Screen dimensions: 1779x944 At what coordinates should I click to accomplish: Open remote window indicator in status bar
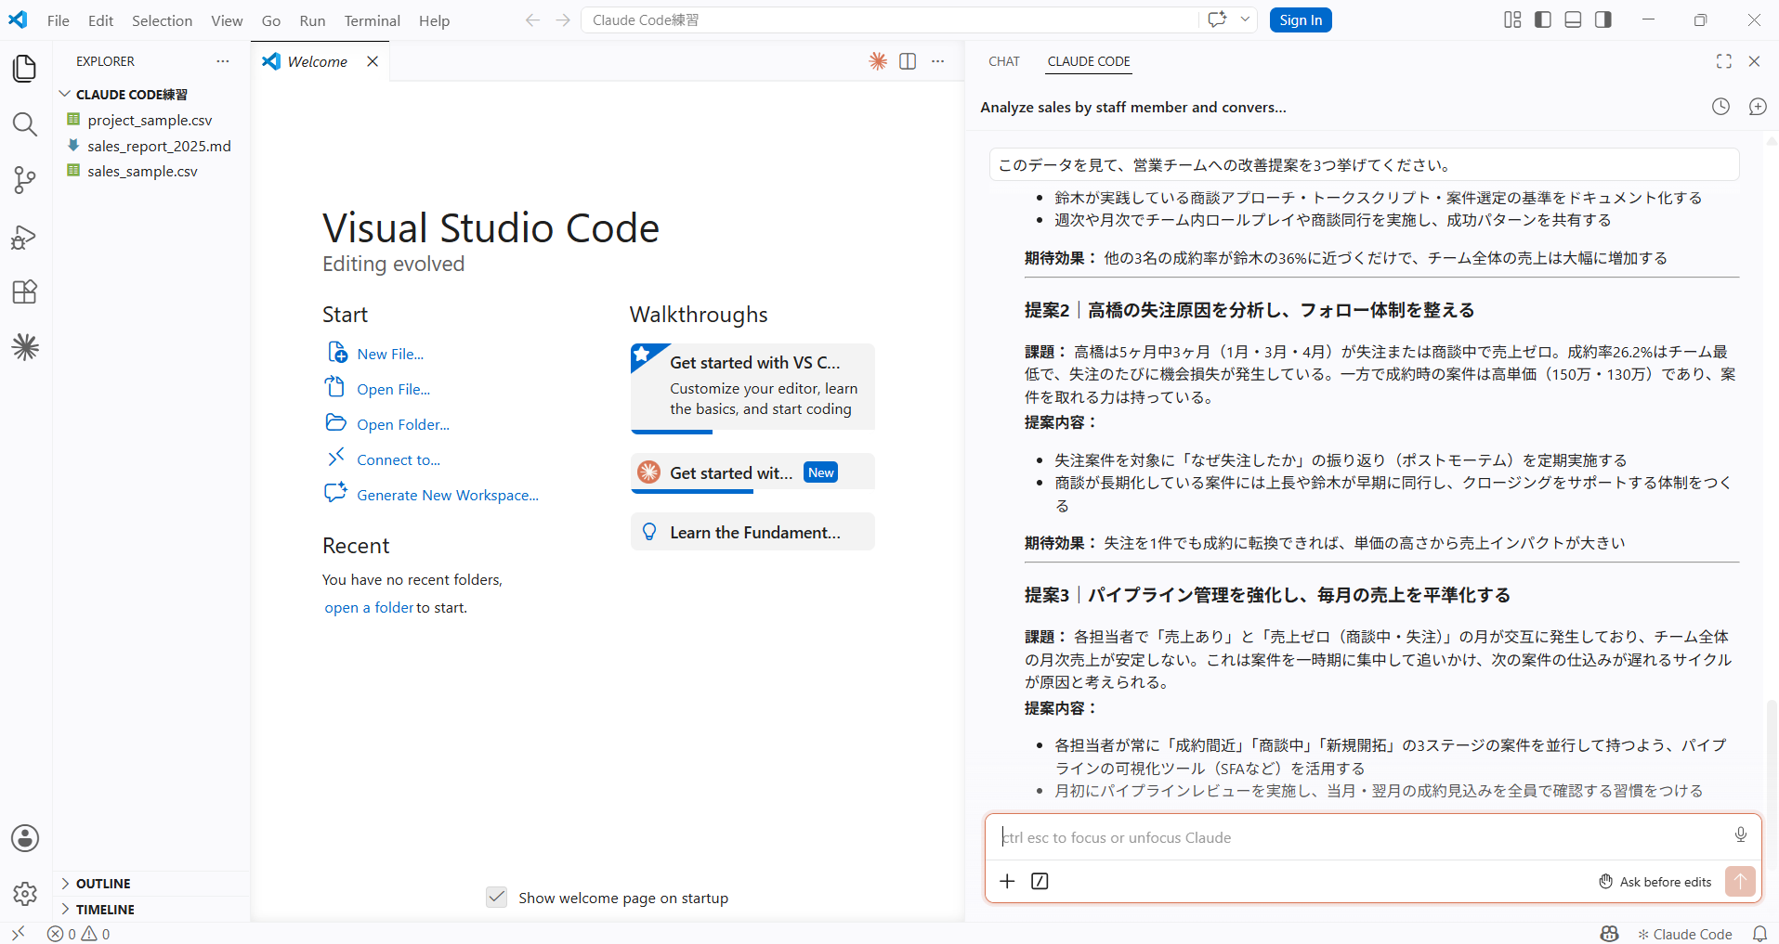pyautogui.click(x=18, y=934)
